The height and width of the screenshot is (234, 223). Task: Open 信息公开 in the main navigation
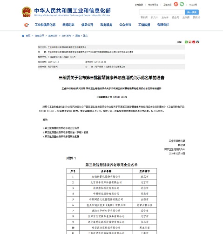(x=87, y=25)
